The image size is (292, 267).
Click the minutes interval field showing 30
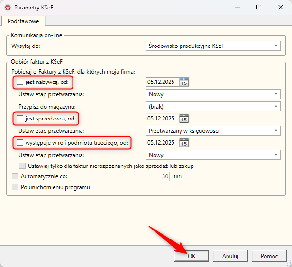pos(158,176)
